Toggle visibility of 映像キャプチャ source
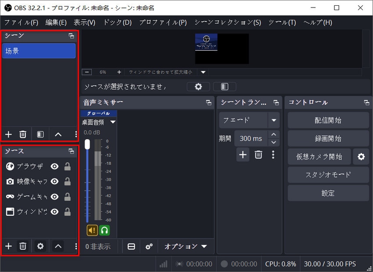373x272 pixels. pos(54,181)
